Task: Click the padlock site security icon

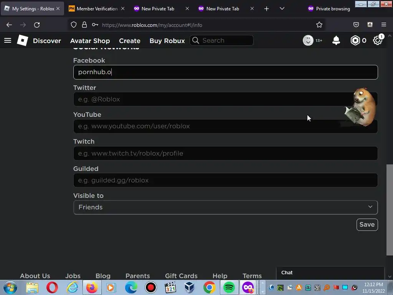Action: [84, 25]
